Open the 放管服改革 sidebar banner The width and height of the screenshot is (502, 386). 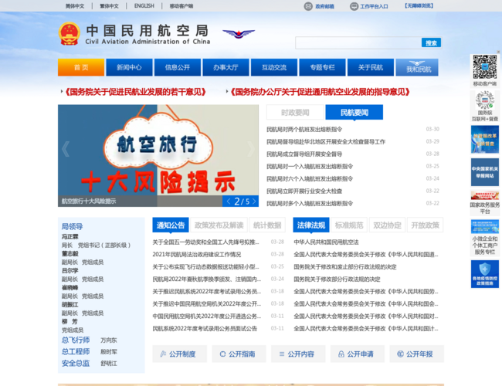(x=485, y=140)
